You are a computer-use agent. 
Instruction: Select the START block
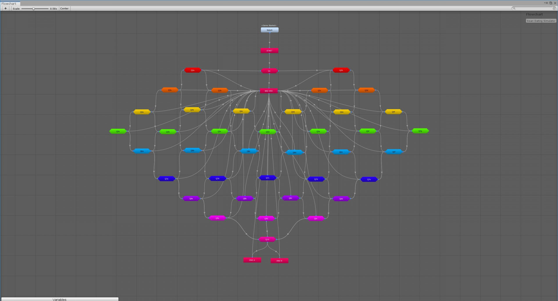point(269,50)
